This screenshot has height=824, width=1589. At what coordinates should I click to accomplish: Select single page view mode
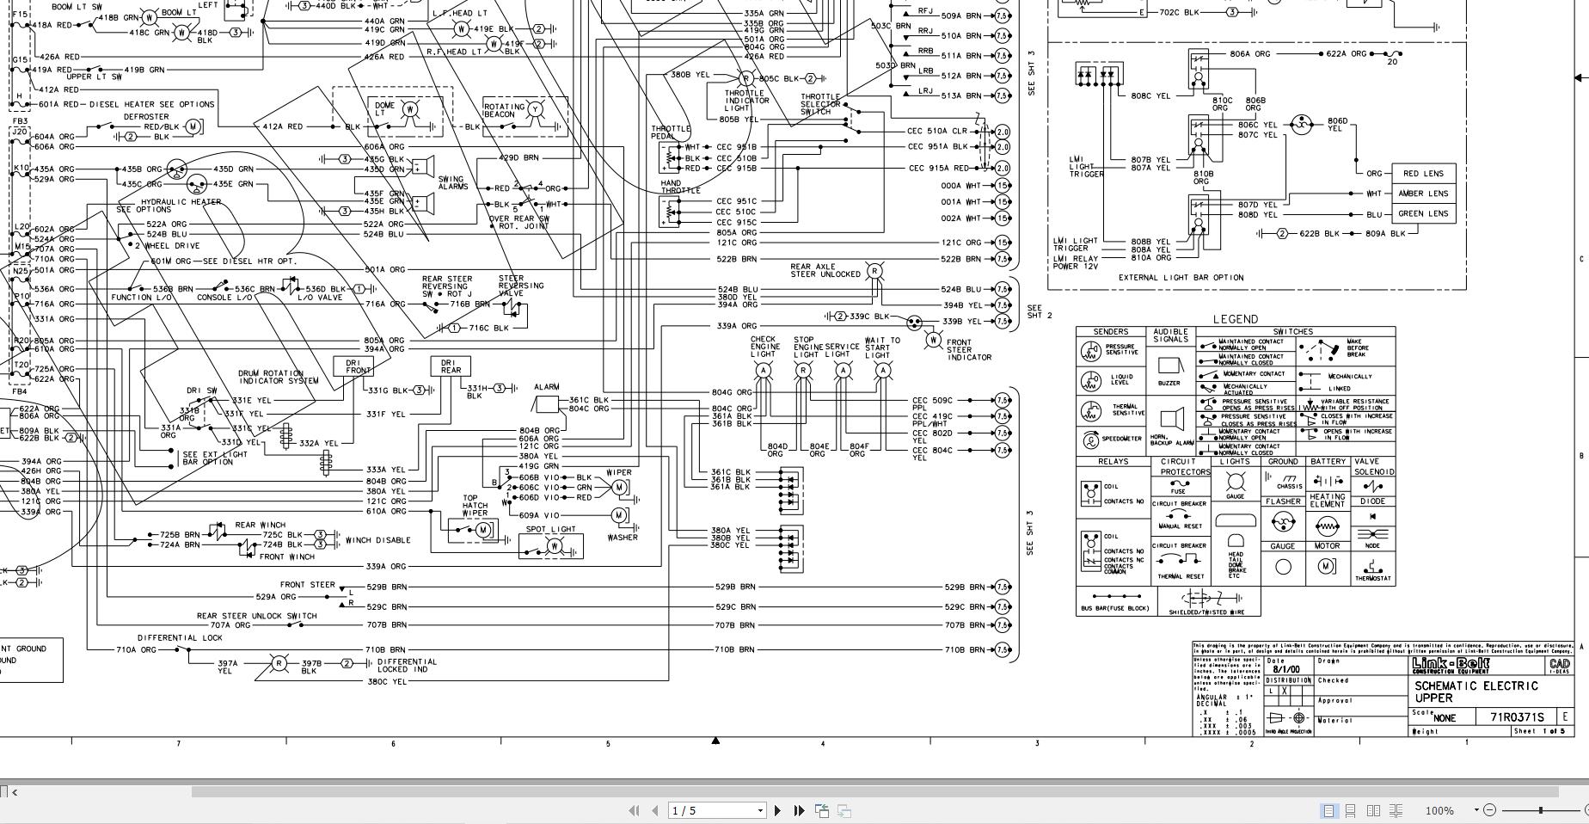pos(1330,810)
